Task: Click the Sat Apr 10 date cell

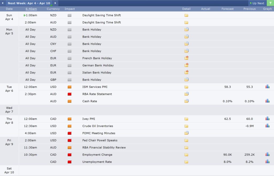Action: [9, 170]
